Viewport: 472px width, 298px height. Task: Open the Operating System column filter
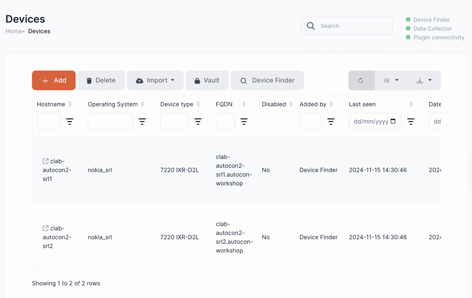[x=142, y=121]
